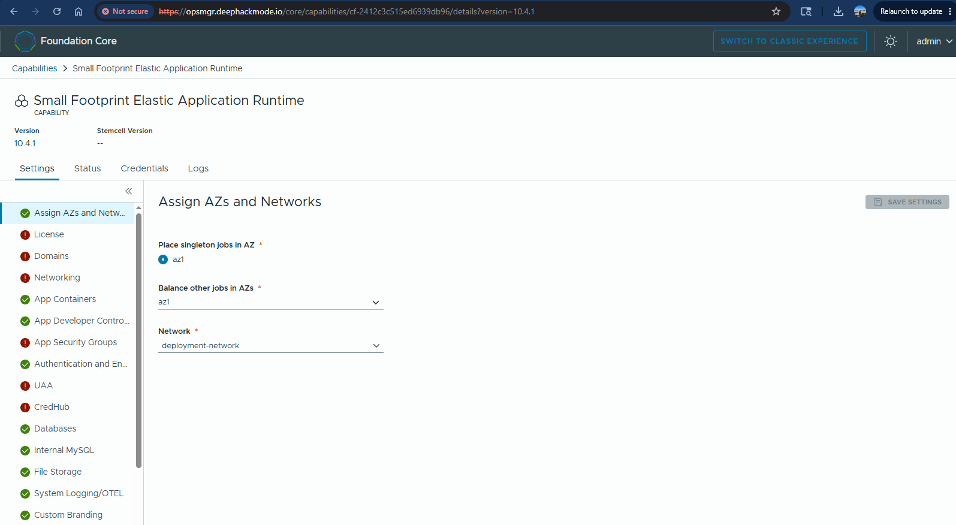956x525 pixels.
Task: Expand the Balance other jobs in AZs dropdown
Action: [x=270, y=302]
